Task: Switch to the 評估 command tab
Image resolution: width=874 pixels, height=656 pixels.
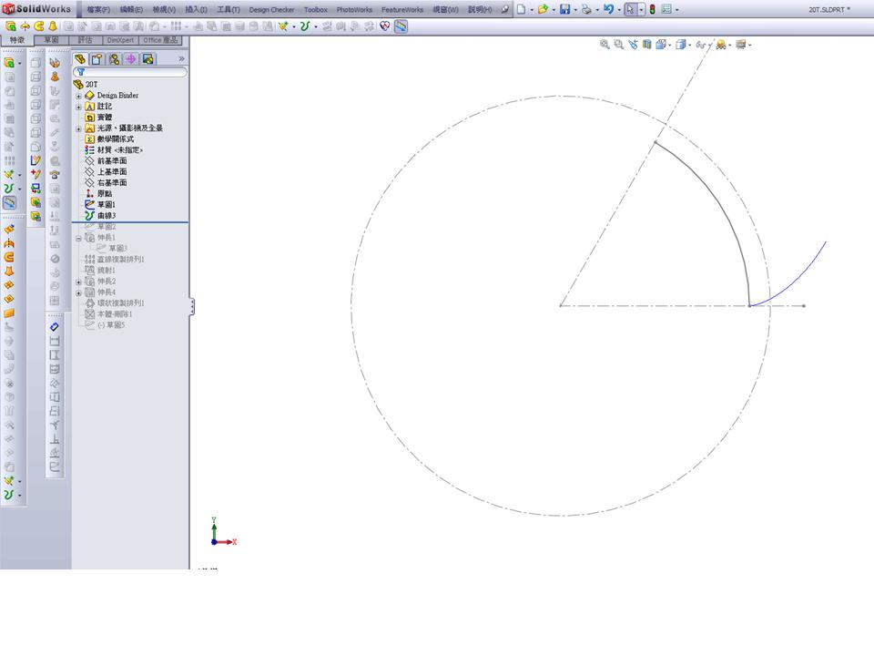Action: [x=85, y=40]
